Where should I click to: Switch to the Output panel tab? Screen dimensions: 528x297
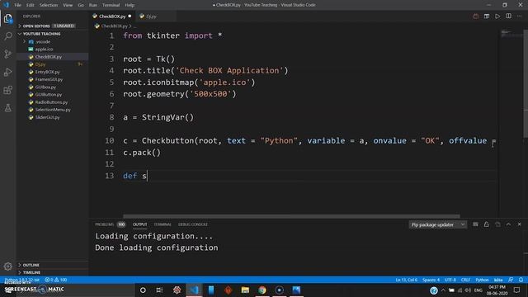[x=139, y=224]
